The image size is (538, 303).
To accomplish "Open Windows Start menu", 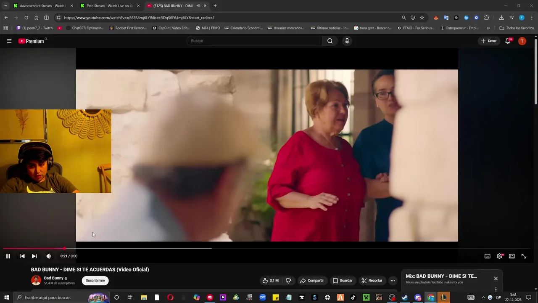I will [6, 298].
